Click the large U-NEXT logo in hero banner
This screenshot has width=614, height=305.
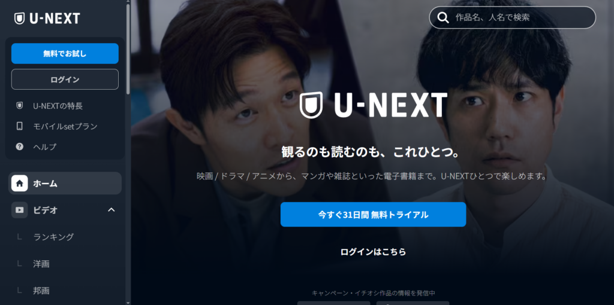(373, 105)
